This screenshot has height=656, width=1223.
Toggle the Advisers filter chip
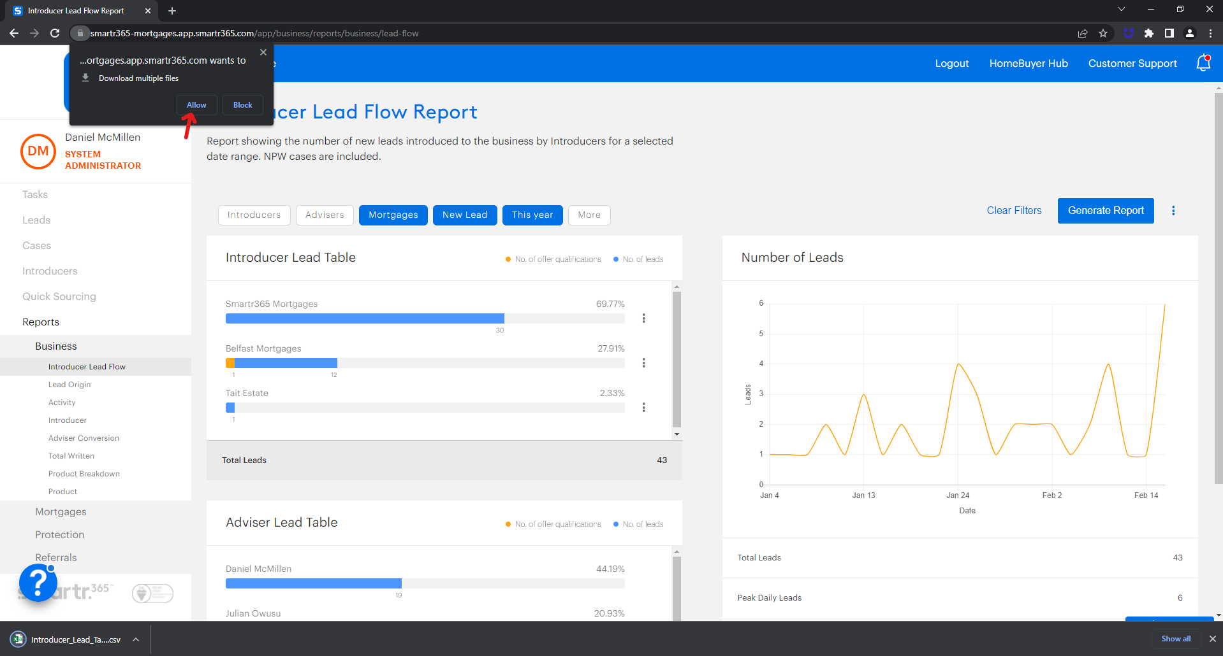tap(325, 215)
